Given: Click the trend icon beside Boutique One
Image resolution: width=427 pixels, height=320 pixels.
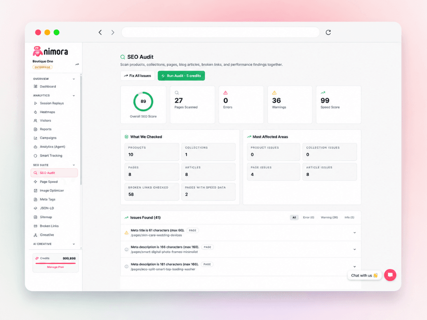Looking at the screenshot, I should 77,64.
